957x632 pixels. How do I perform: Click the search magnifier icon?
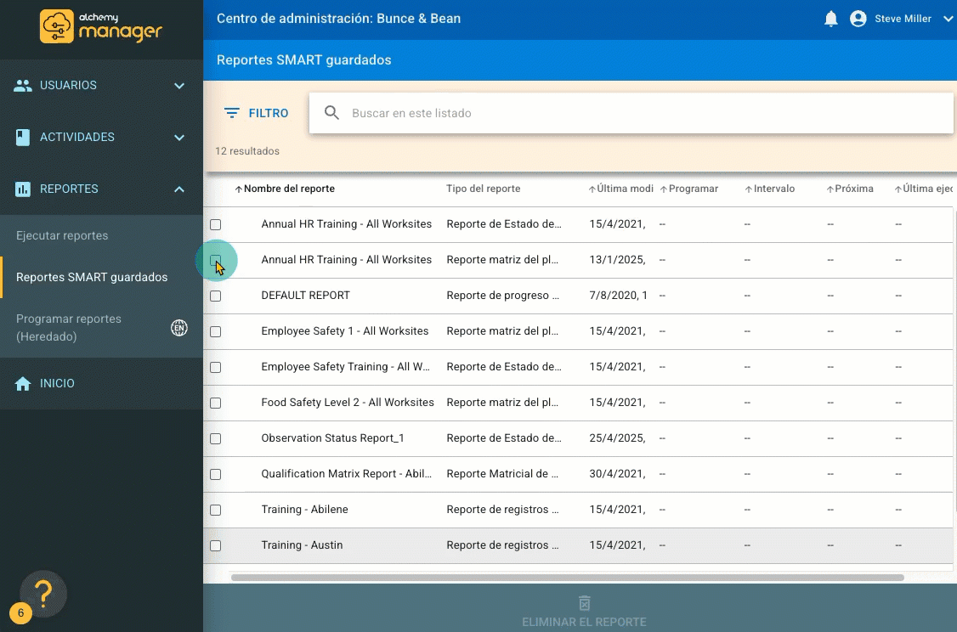[x=332, y=113]
